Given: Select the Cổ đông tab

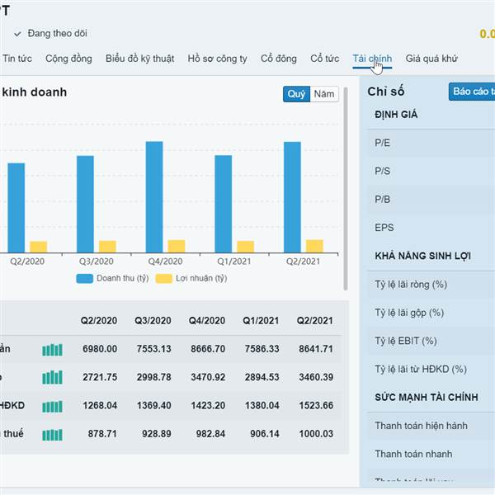Looking at the screenshot, I should tap(278, 59).
